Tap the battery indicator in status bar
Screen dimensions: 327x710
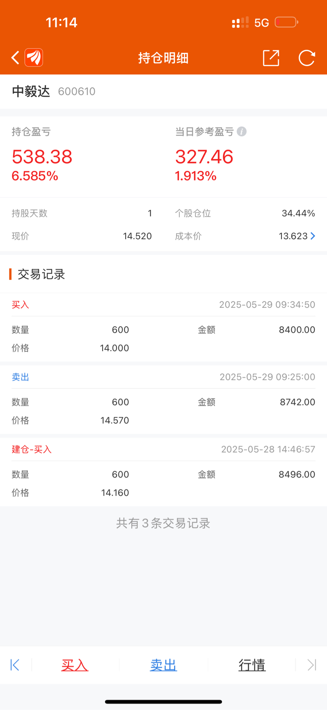(x=286, y=22)
